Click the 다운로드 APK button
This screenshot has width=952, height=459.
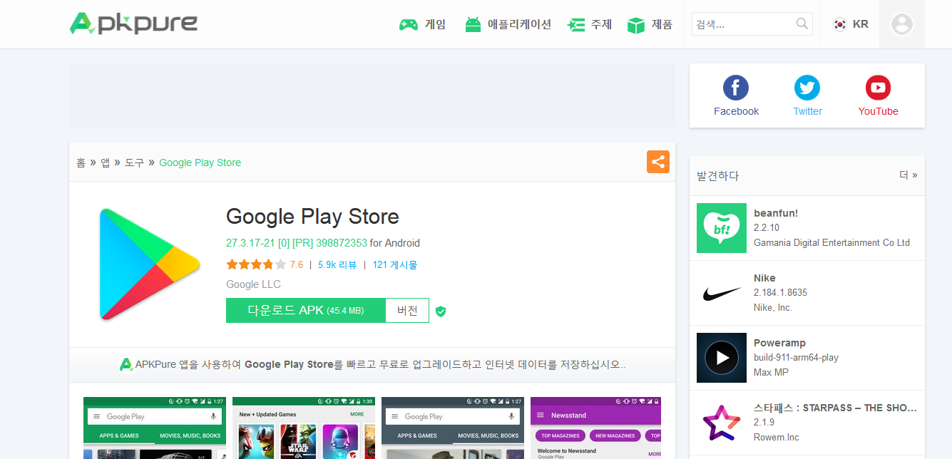[306, 311]
